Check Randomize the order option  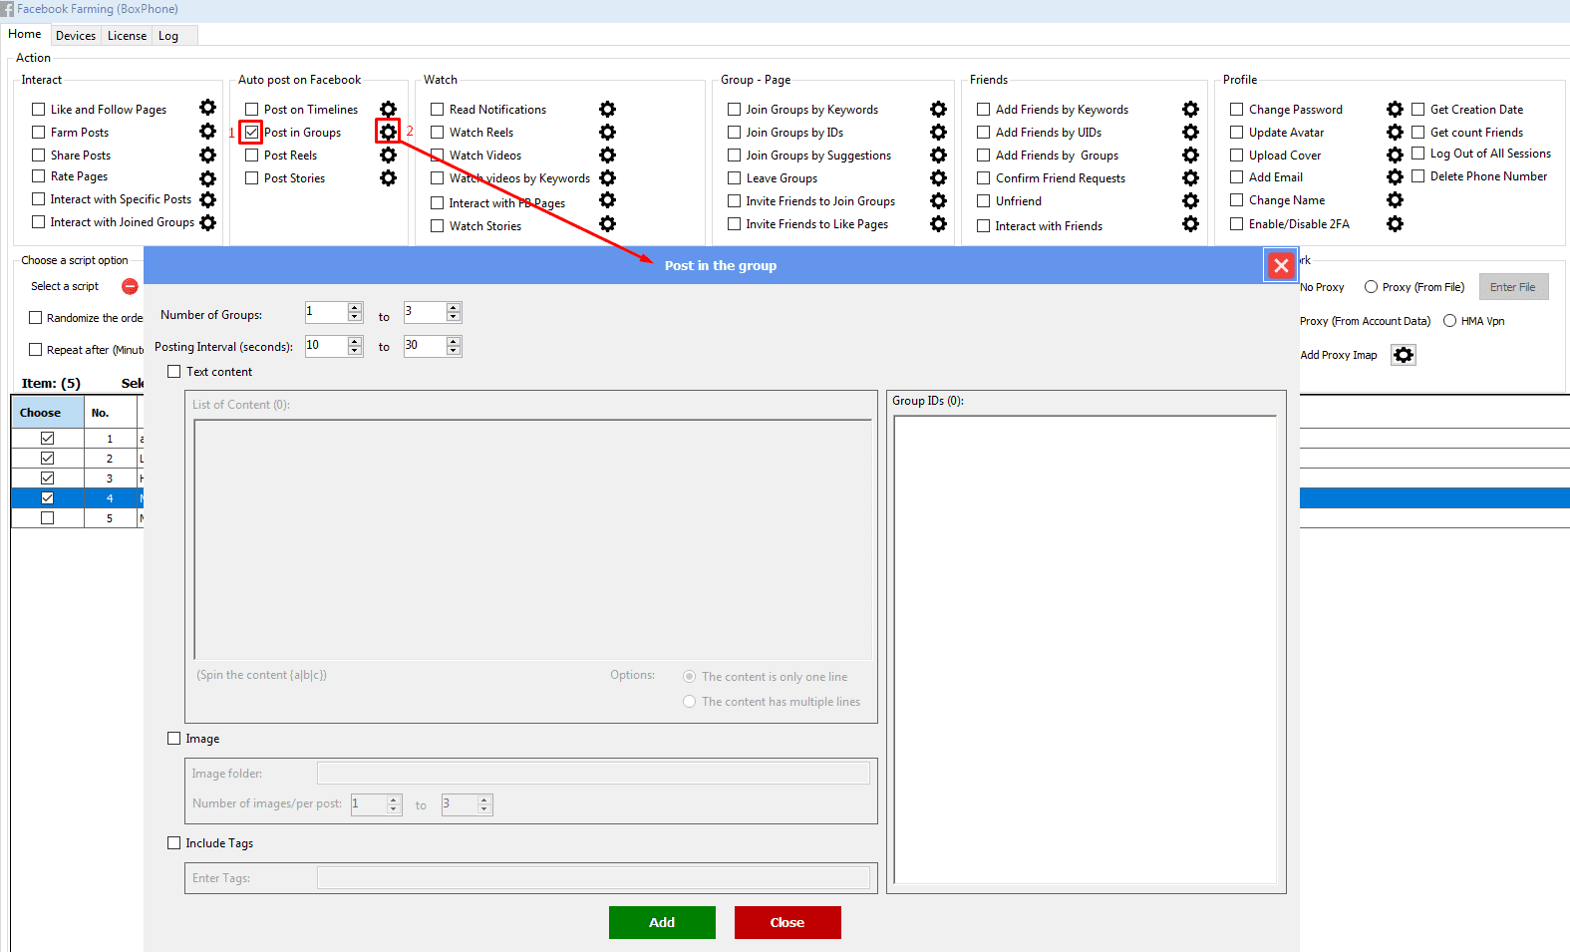pos(36,318)
